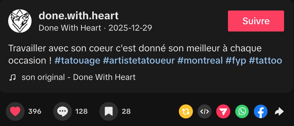Click the yellow repost icon

tap(186, 111)
